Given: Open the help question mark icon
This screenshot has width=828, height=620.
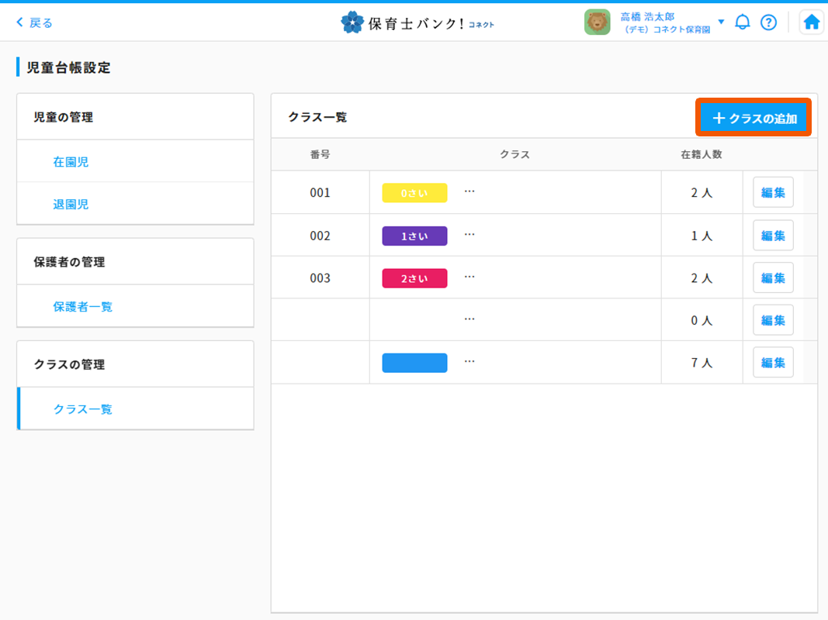Looking at the screenshot, I should tap(768, 22).
